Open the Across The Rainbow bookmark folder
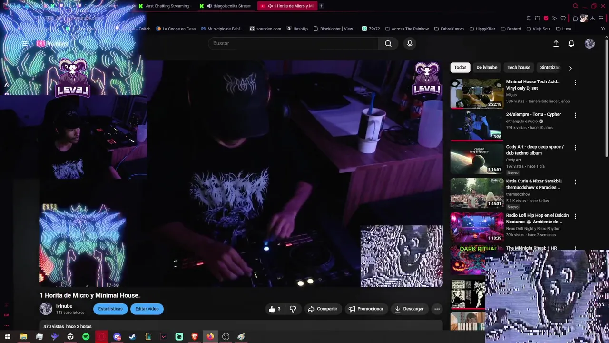The height and width of the screenshot is (343, 609). (407, 29)
